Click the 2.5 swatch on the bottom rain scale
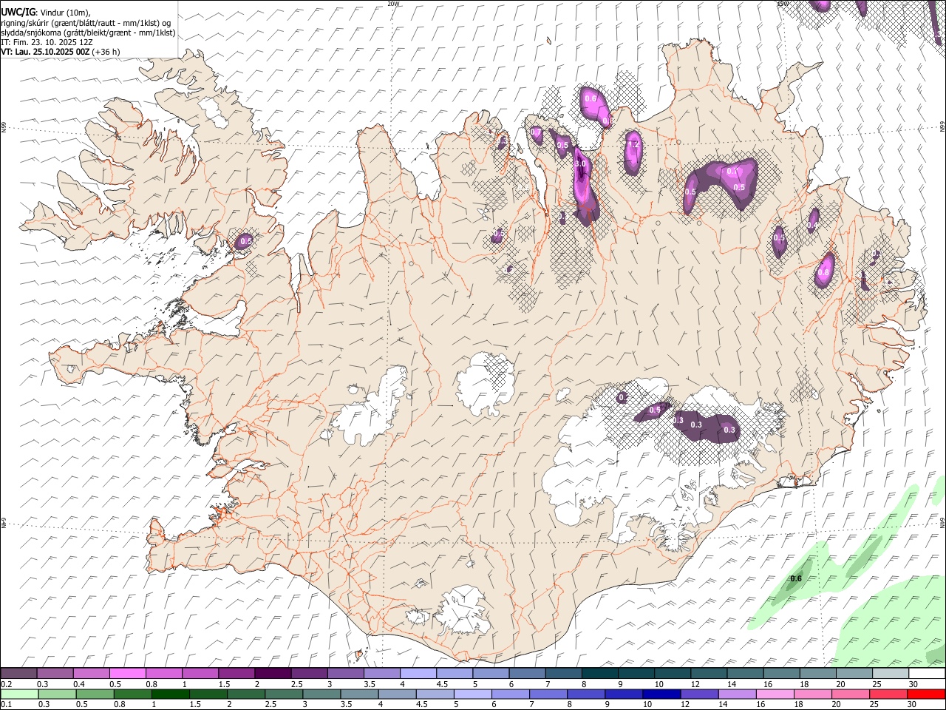This screenshot has width=946, height=710. click(x=284, y=694)
